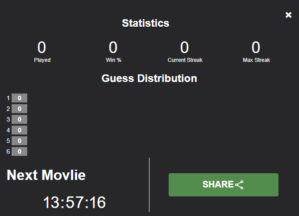Click guess distribution bar for row 2
This screenshot has height=216, width=299.
19,109
